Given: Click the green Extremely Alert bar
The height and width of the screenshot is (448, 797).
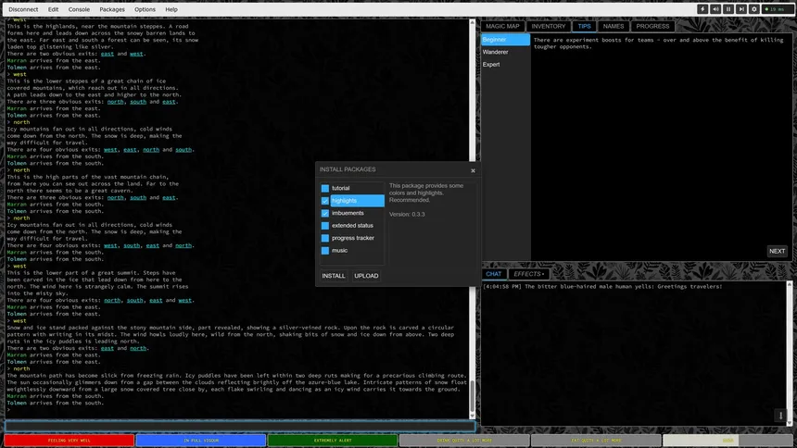Looking at the screenshot, I should 333,441.
